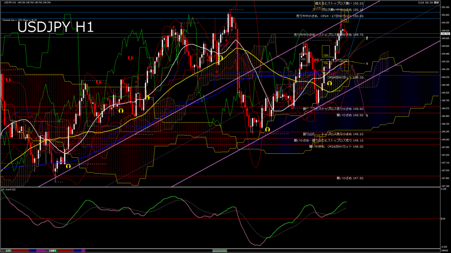
Task: Click the LWH label box at top
Action: click(318, 8)
